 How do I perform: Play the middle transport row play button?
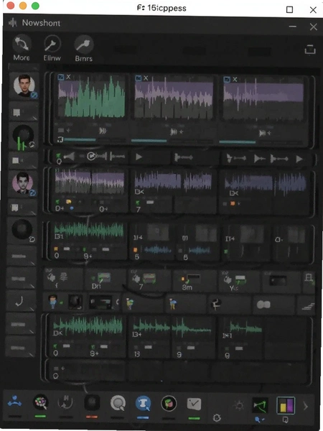pos(139,157)
